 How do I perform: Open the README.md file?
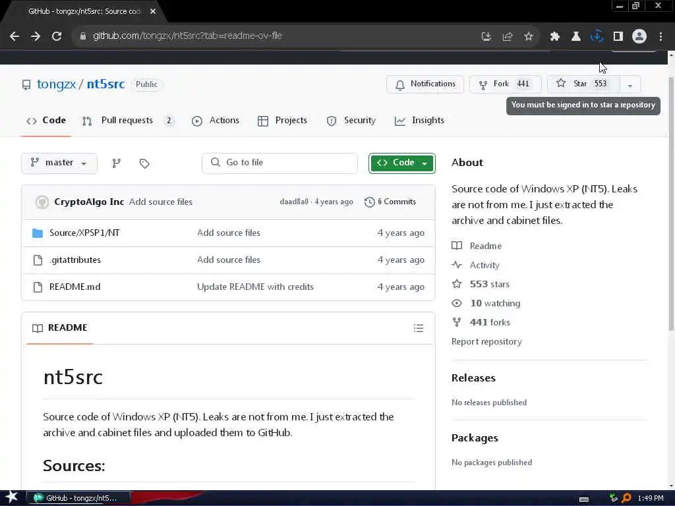coord(75,287)
